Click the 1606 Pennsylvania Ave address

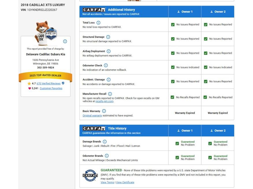click(x=46, y=60)
